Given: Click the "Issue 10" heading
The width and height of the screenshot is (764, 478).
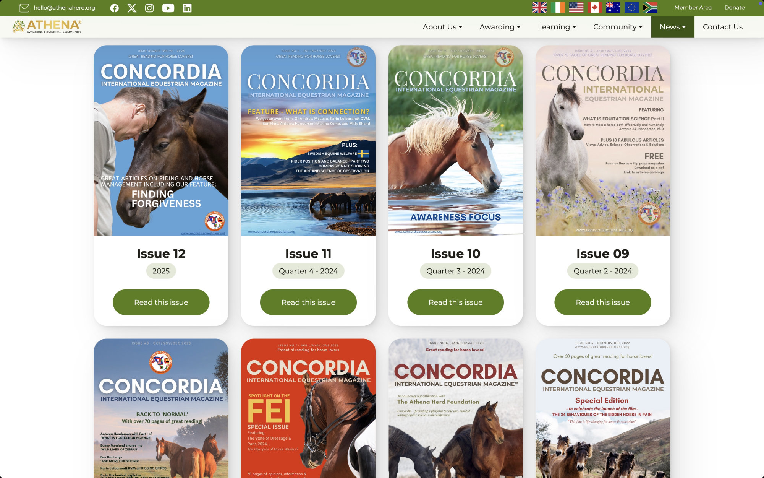Looking at the screenshot, I should (x=455, y=254).
